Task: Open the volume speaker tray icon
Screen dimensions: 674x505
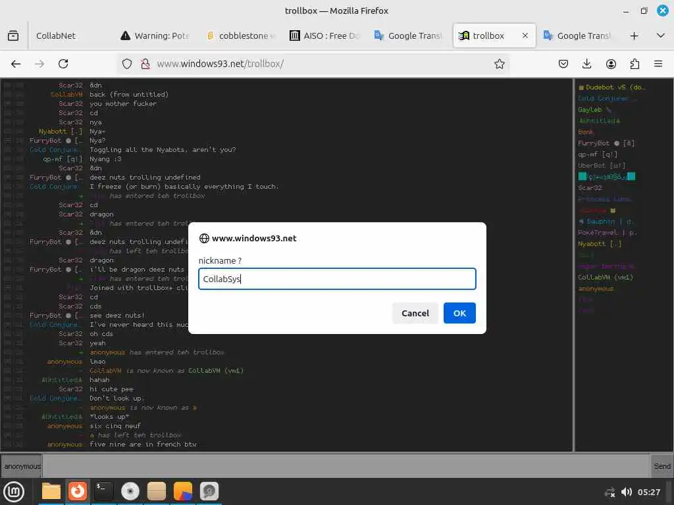Action: click(627, 492)
